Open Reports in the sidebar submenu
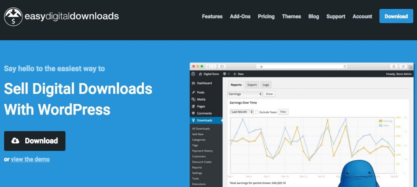Viewport: 417px width, 187px height. pos(197,167)
